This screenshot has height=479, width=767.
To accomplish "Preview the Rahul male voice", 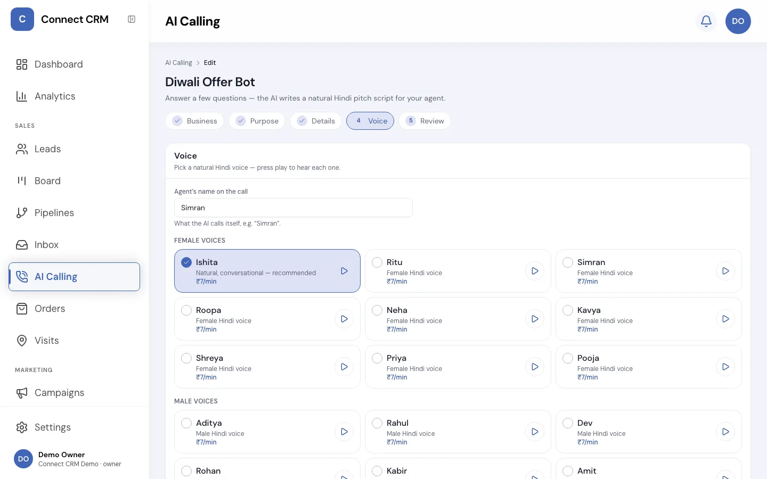I will click(x=535, y=432).
